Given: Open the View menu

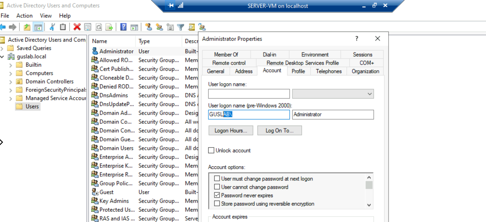Looking at the screenshot, I should pos(46,15).
